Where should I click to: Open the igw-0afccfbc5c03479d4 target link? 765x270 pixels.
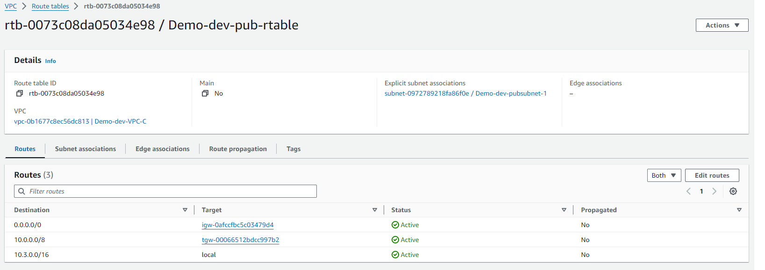point(237,225)
